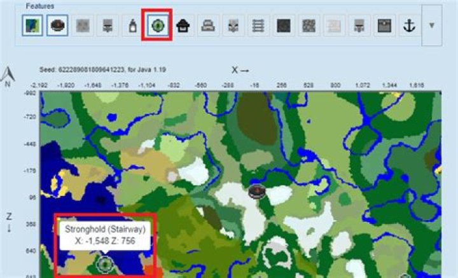The width and height of the screenshot is (458, 278).
Task: Enable greyed villager icon beside the chest
Action: [359, 25]
